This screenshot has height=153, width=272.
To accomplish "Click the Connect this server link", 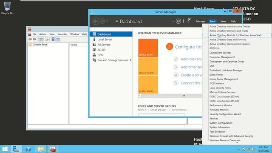I will coord(191,83).
